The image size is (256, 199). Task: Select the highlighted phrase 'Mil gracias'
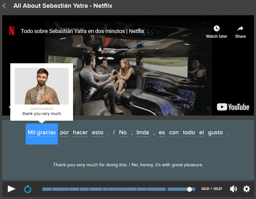click(42, 132)
